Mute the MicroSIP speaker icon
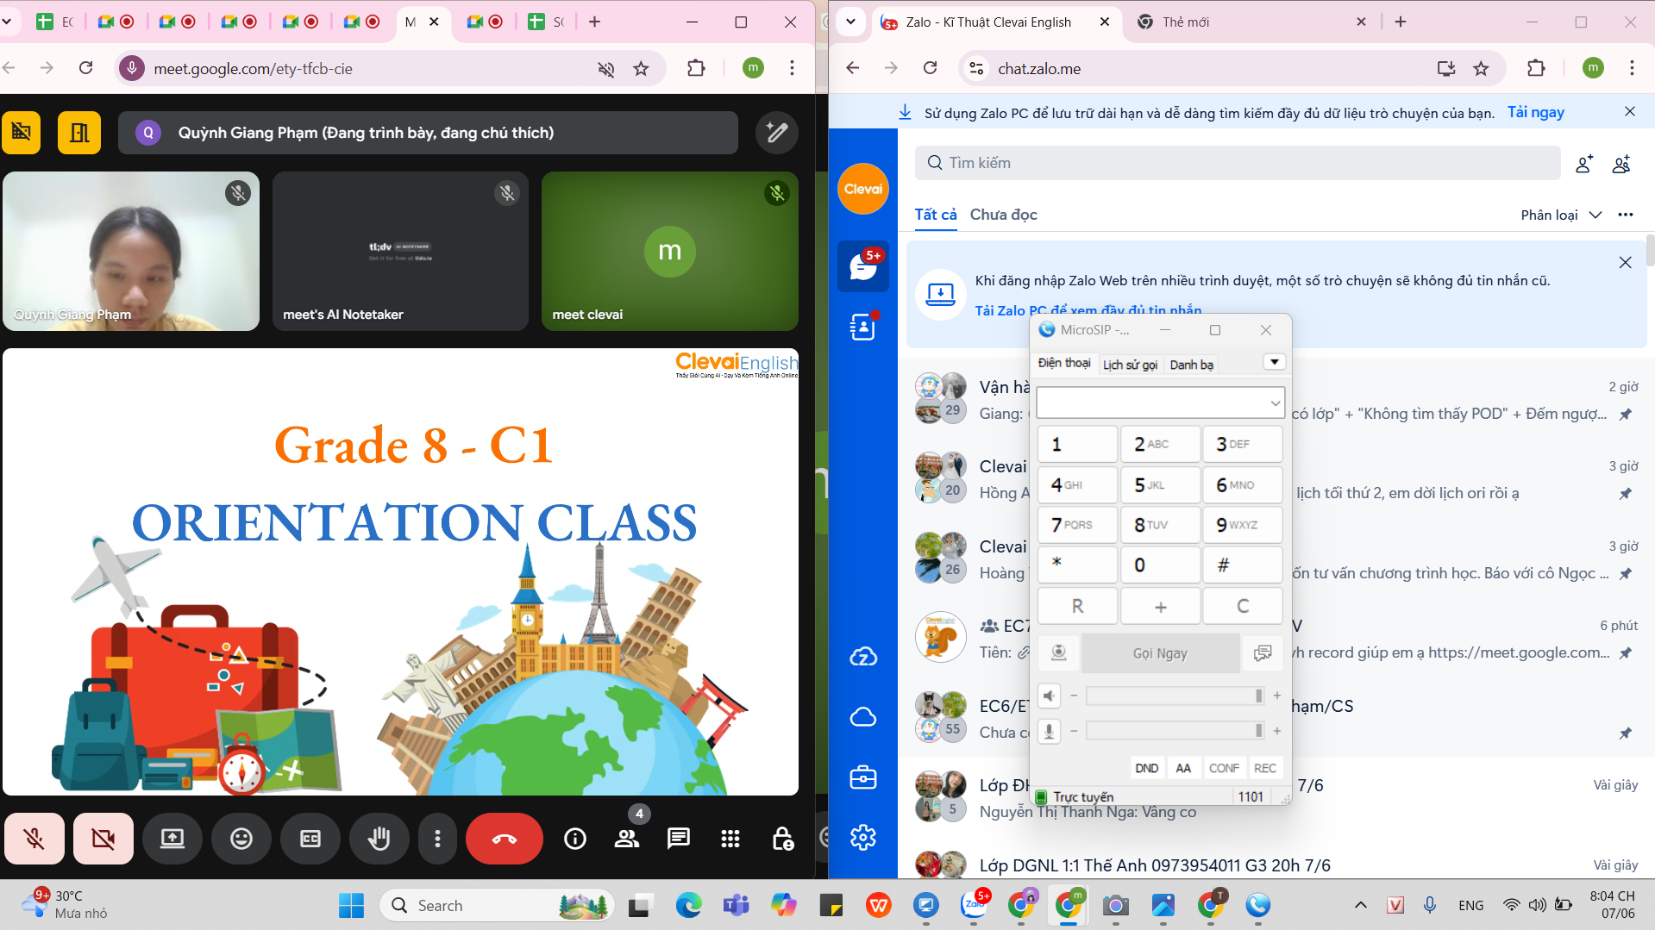The image size is (1655, 930). (x=1049, y=696)
